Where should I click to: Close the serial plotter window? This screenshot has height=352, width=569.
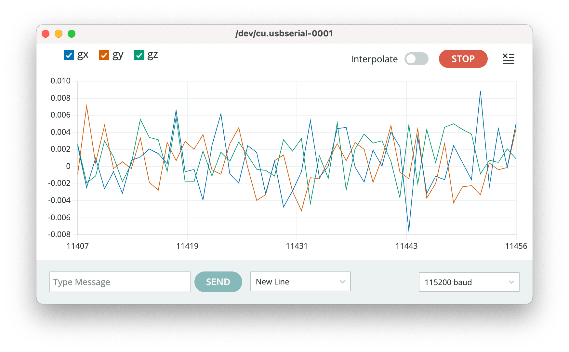click(46, 34)
